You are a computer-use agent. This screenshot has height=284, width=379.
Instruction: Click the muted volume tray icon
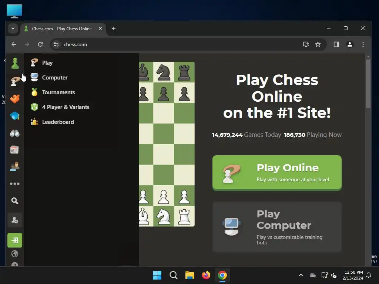[334, 275]
